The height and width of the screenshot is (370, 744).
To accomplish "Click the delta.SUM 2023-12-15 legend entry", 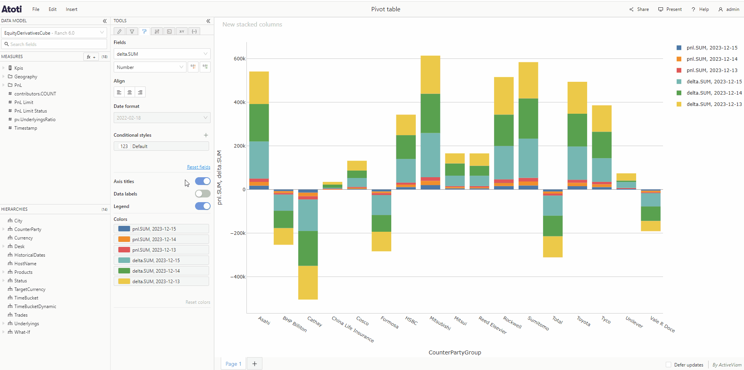I will 709,82.
